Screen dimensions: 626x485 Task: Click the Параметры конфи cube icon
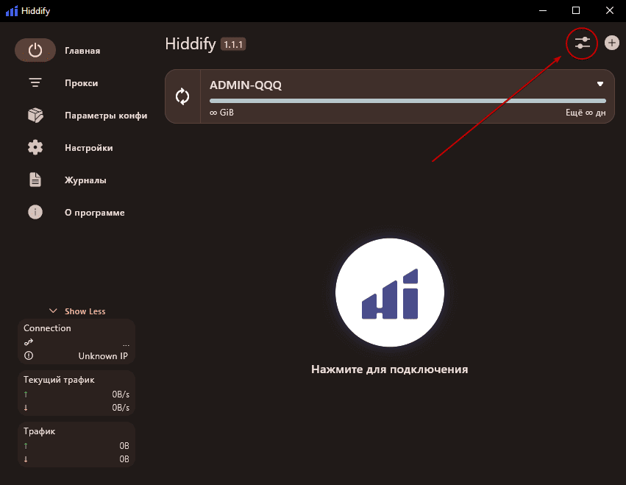point(35,115)
